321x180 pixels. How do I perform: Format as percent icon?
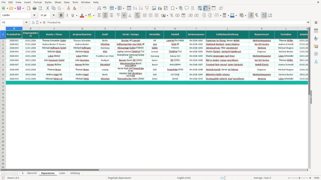click(171, 15)
